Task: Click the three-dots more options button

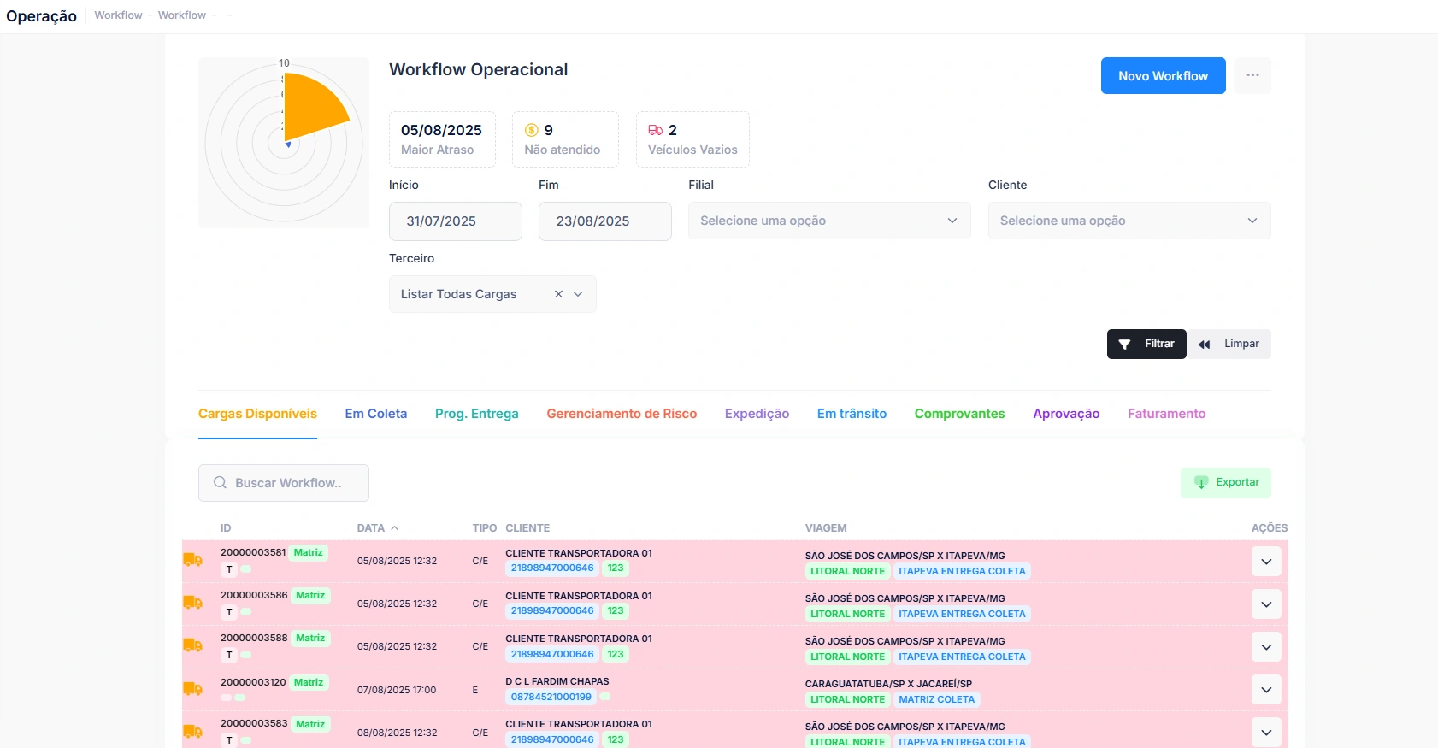Action: pos(1252,75)
